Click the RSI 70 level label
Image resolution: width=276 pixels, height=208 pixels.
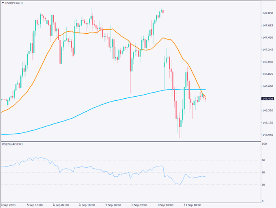point(264,160)
